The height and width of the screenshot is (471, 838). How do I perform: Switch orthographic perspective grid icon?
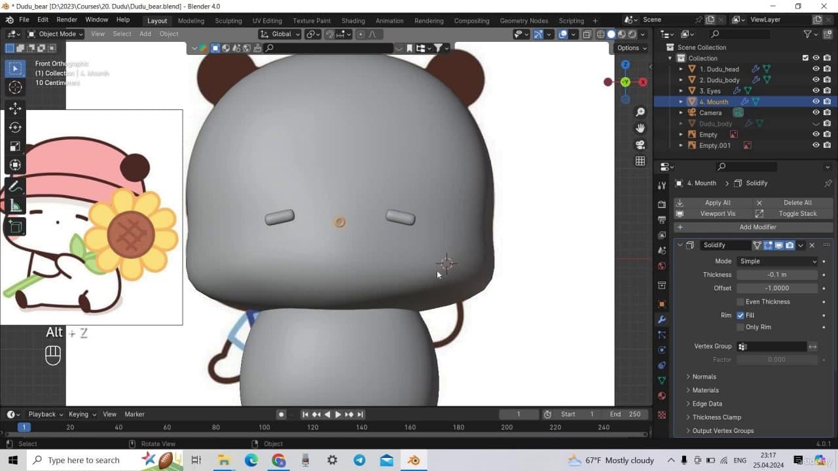(640, 161)
